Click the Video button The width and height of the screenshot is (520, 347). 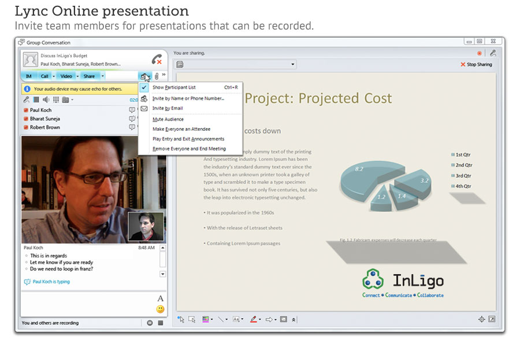66,76
